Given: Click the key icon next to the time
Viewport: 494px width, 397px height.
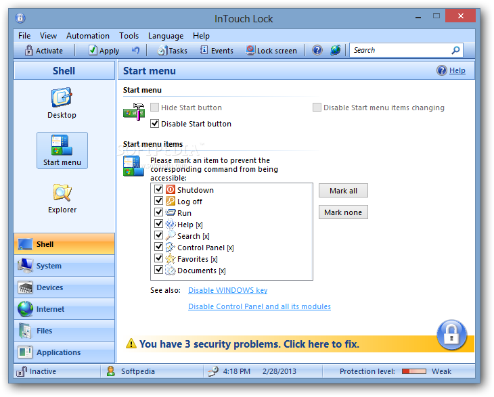Looking at the screenshot, I should click(213, 371).
